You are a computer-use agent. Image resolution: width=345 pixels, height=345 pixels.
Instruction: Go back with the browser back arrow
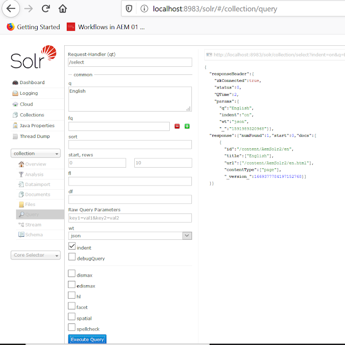click(x=11, y=9)
